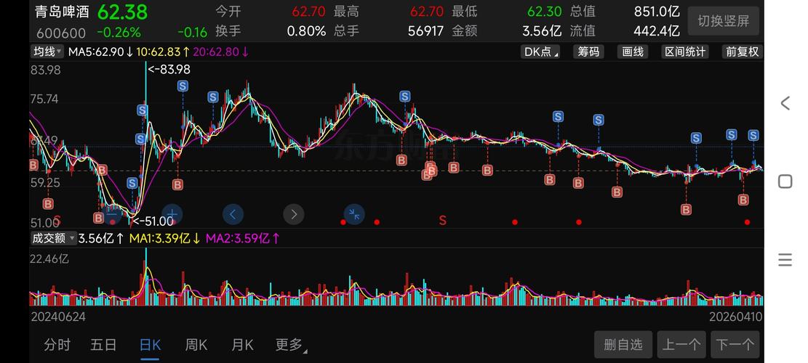Tap the <-83.98 high price marker
The width and height of the screenshot is (808, 363).
[x=169, y=69]
